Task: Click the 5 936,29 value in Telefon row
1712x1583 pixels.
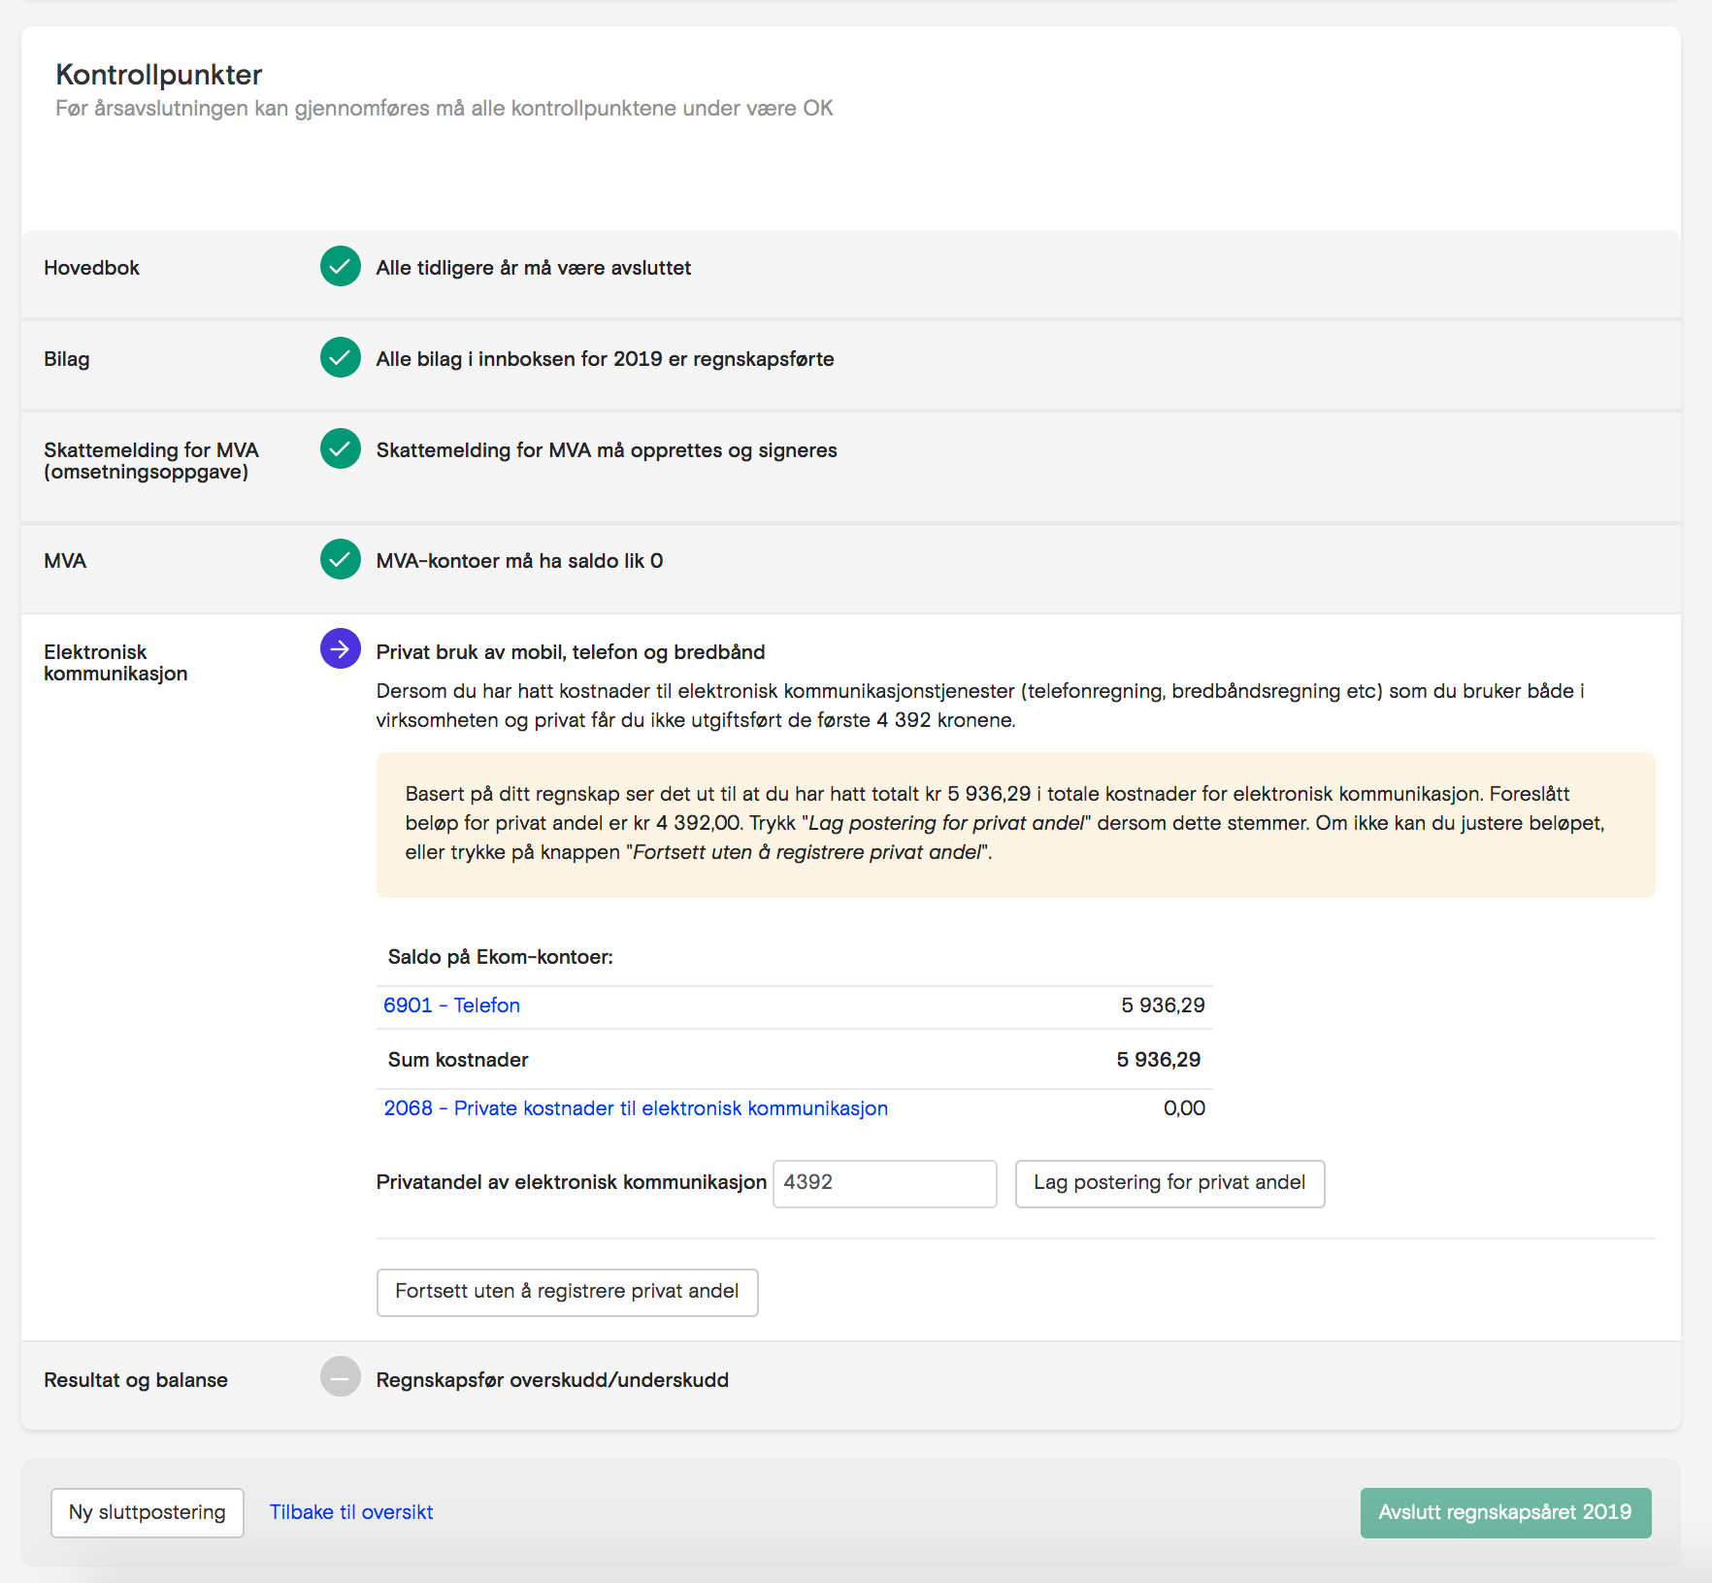Action: point(1163,1006)
